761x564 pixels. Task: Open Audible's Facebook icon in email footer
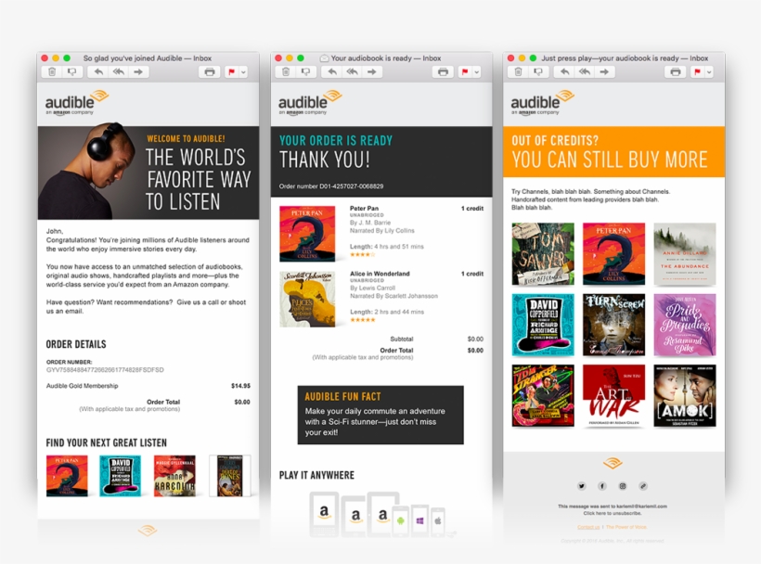(601, 486)
